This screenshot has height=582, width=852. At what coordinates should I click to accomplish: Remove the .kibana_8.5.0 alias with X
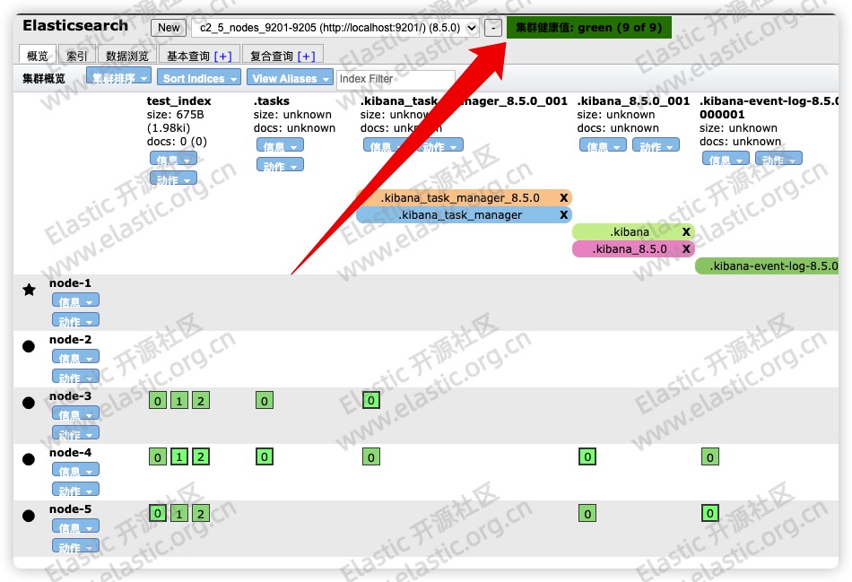(x=686, y=248)
